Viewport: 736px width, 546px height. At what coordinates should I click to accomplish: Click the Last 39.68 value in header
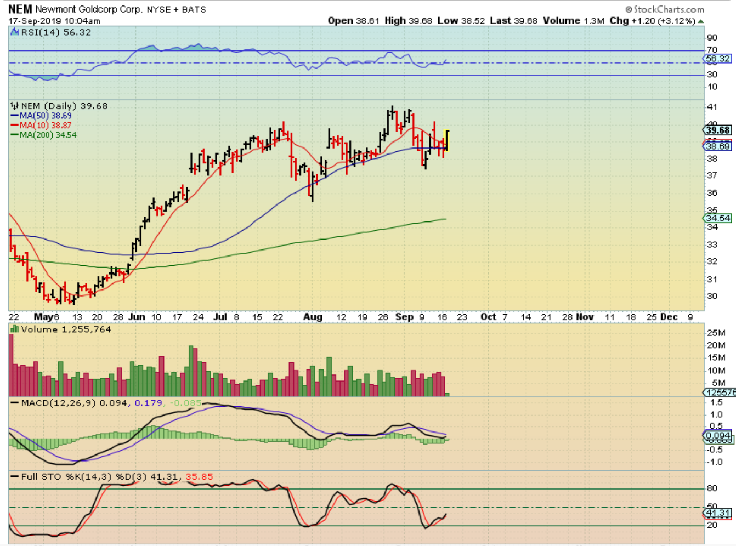click(514, 21)
